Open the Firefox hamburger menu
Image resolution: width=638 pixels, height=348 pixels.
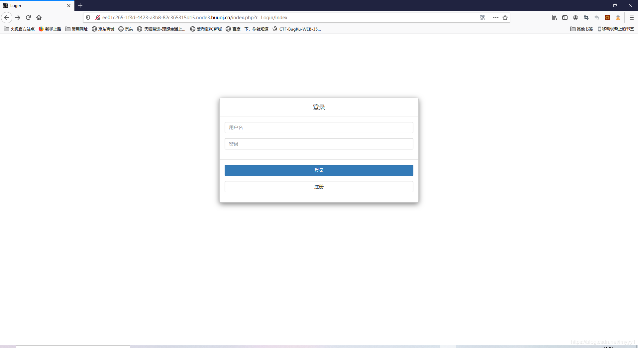632,18
